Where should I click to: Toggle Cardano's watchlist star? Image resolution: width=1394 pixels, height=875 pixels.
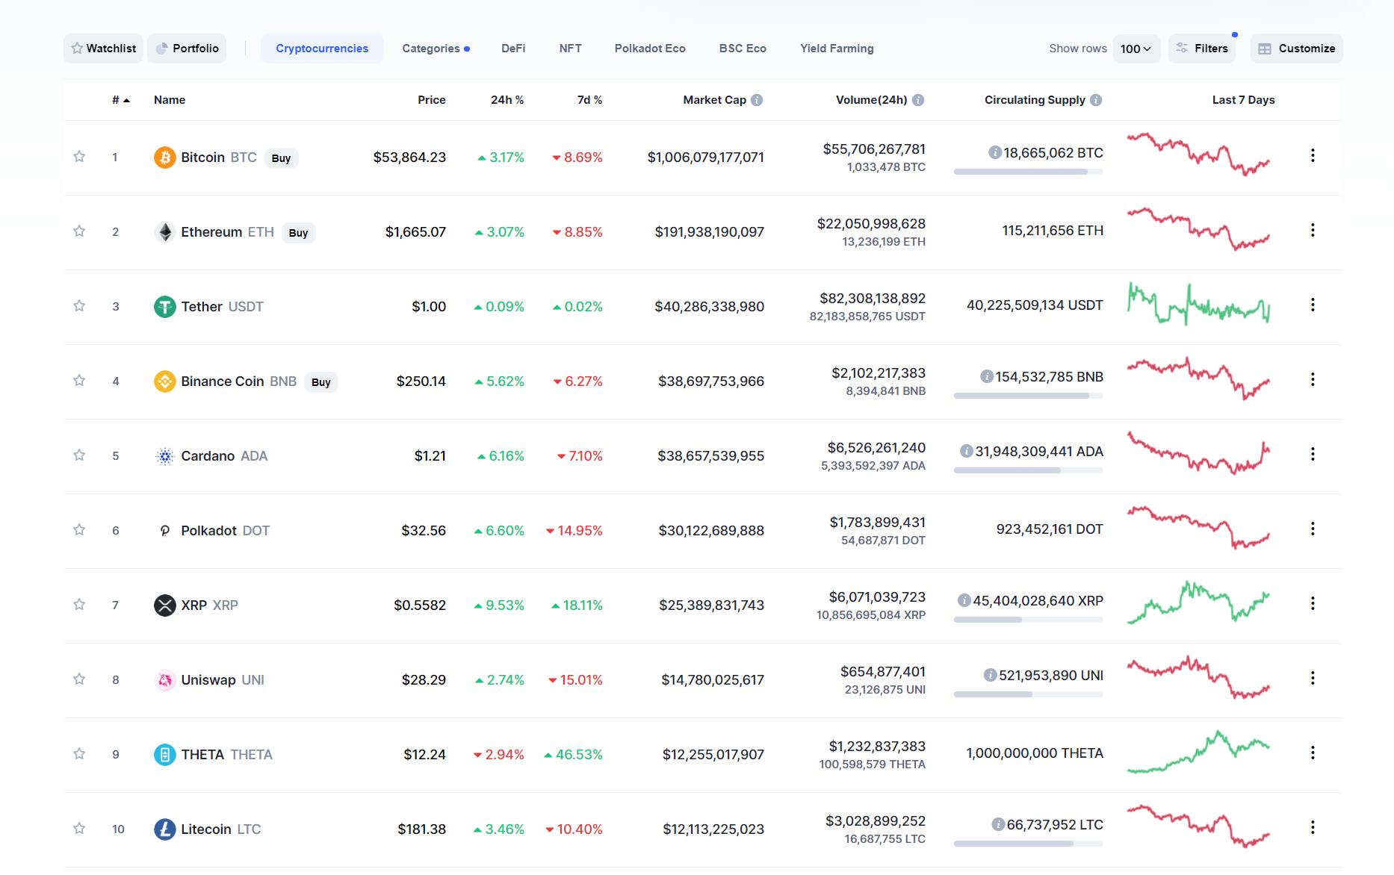pyautogui.click(x=79, y=455)
